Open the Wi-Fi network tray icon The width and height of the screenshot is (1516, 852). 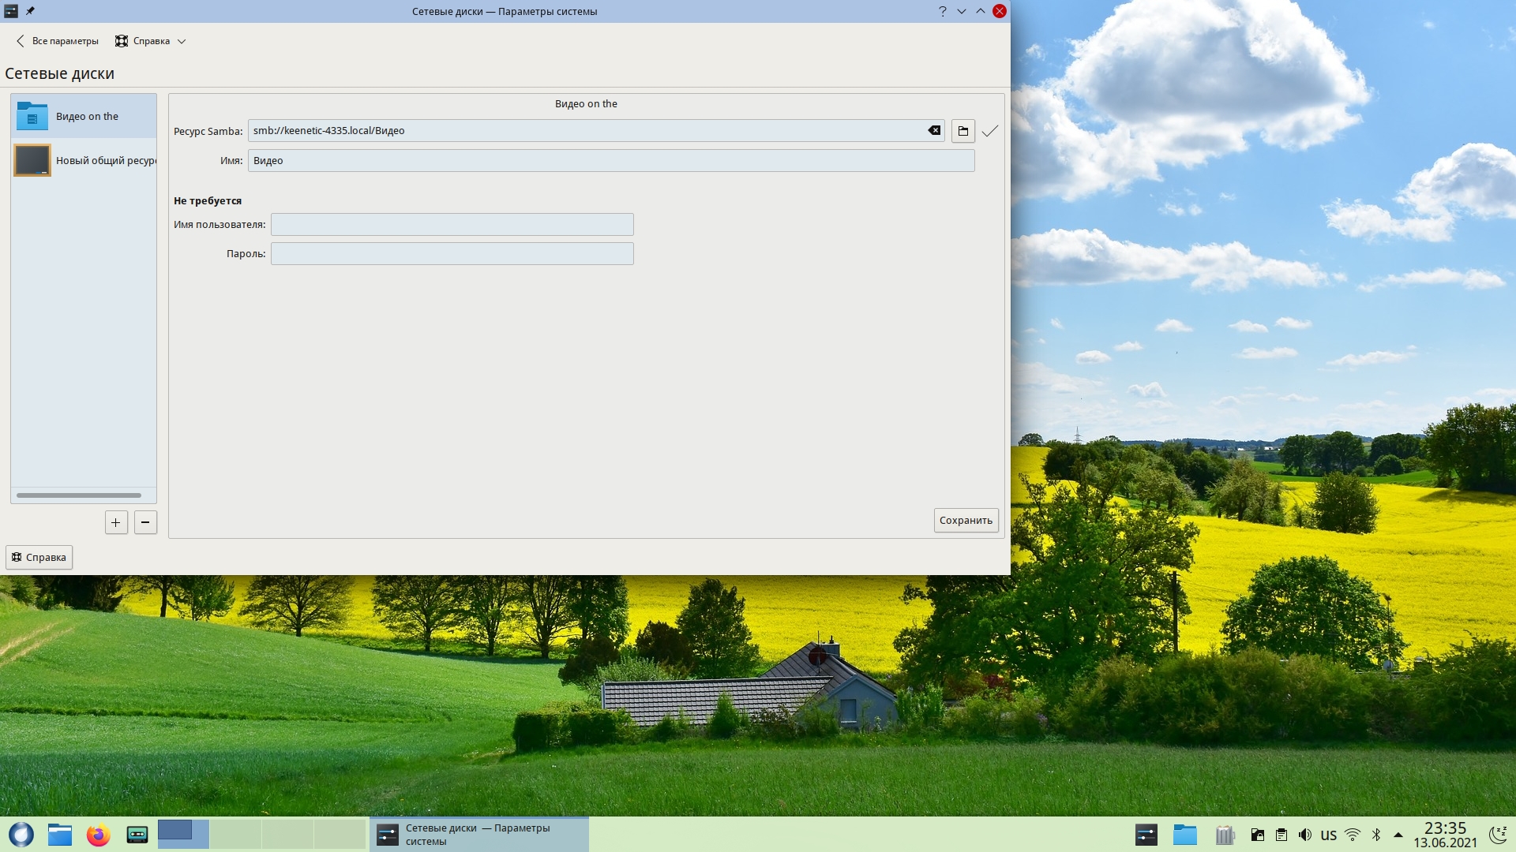[x=1353, y=835]
